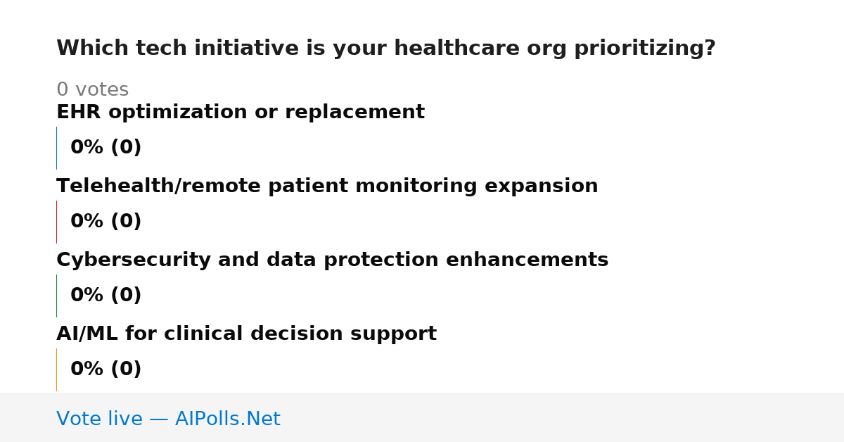
Task: Click the word AIPolls.Net in footer
Action: click(227, 419)
